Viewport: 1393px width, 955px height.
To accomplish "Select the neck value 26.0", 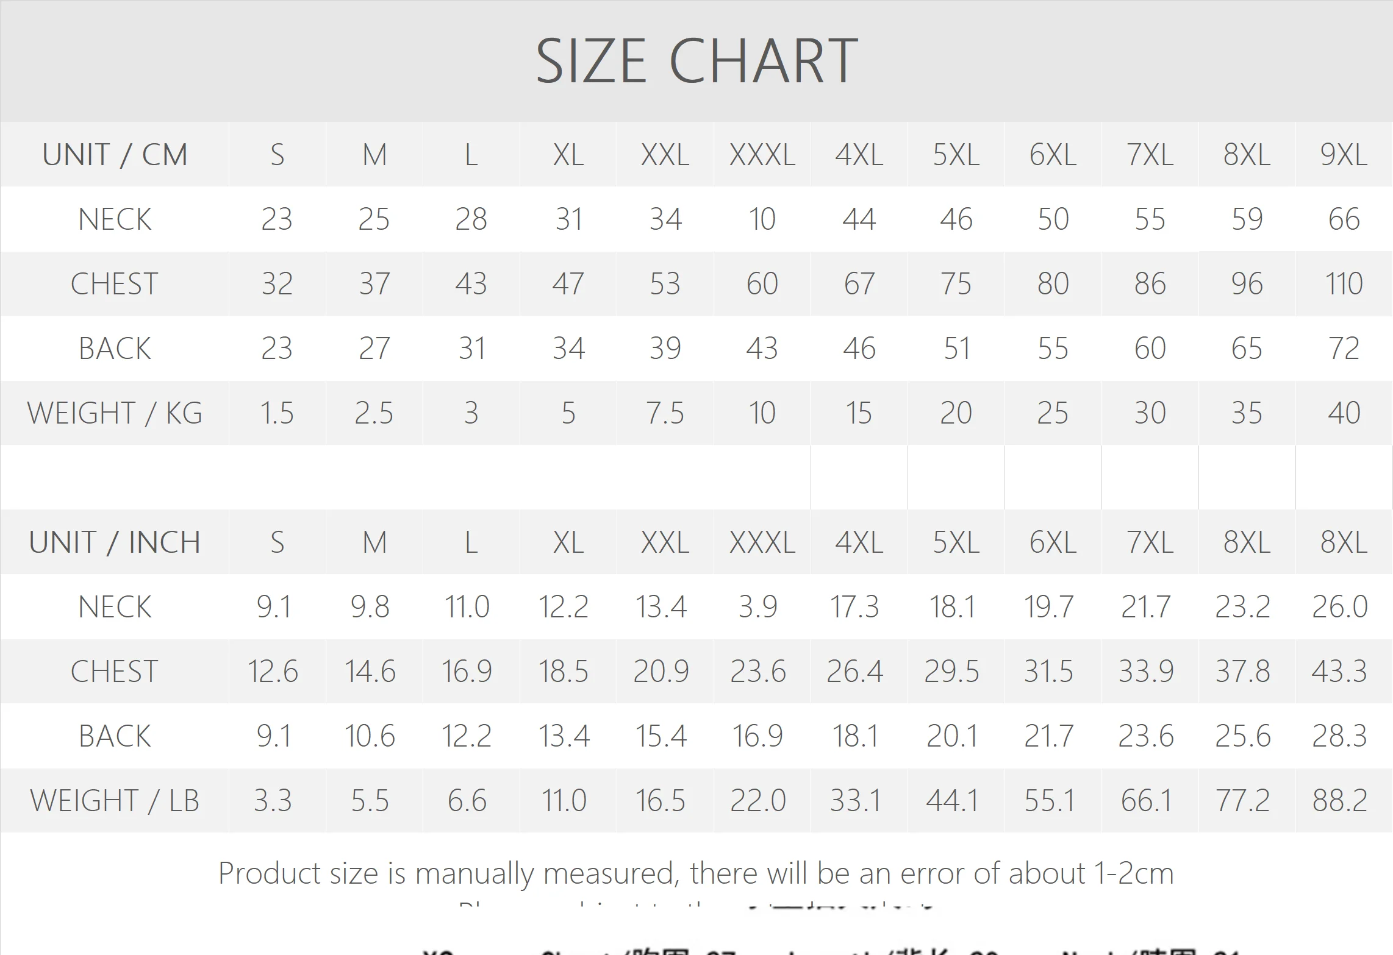I will (x=1339, y=607).
